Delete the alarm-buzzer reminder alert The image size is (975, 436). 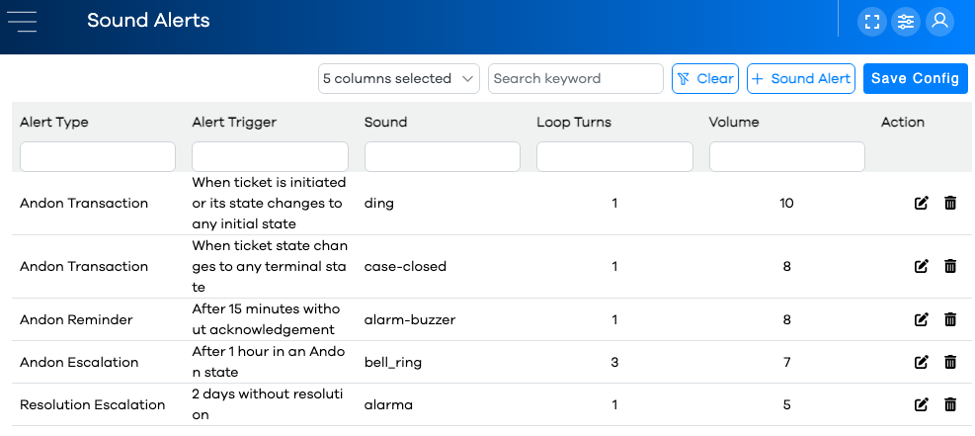click(x=950, y=319)
